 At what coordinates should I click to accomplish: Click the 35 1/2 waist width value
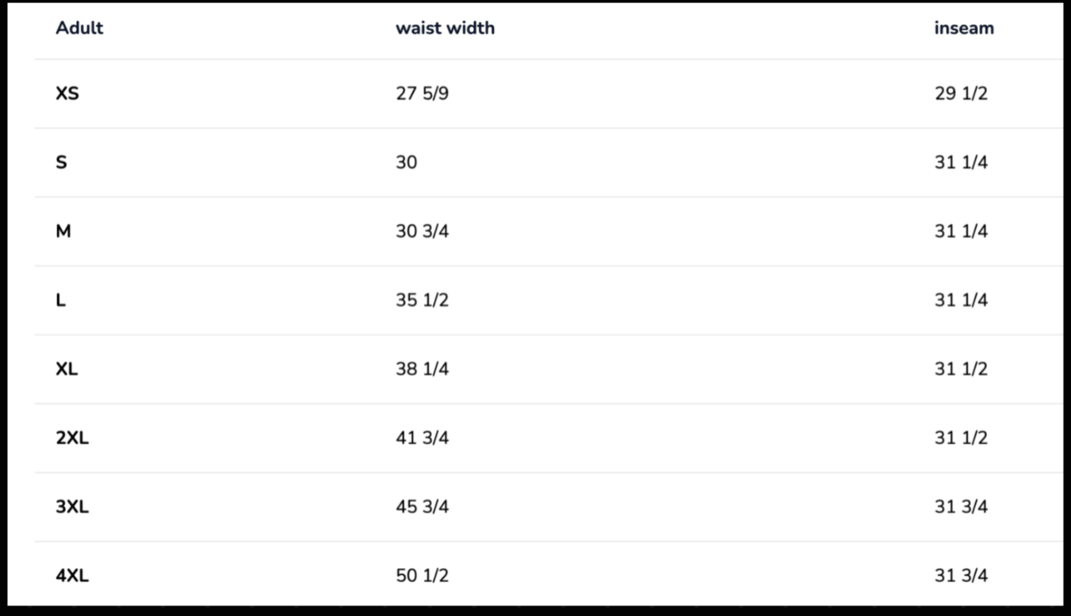click(422, 300)
